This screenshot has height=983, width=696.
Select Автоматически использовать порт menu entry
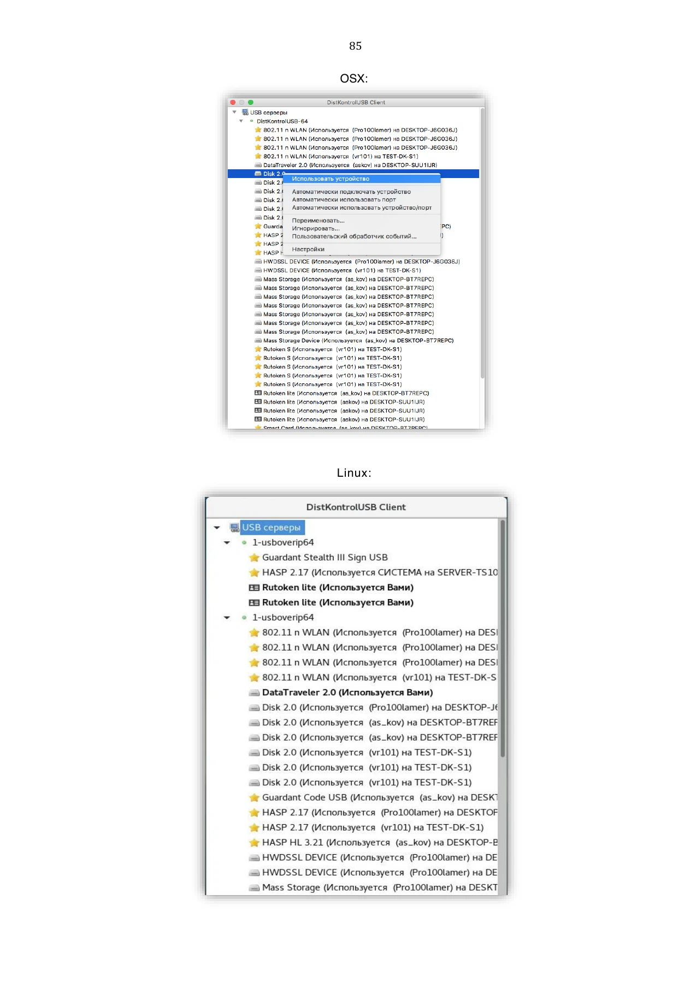pos(344,199)
